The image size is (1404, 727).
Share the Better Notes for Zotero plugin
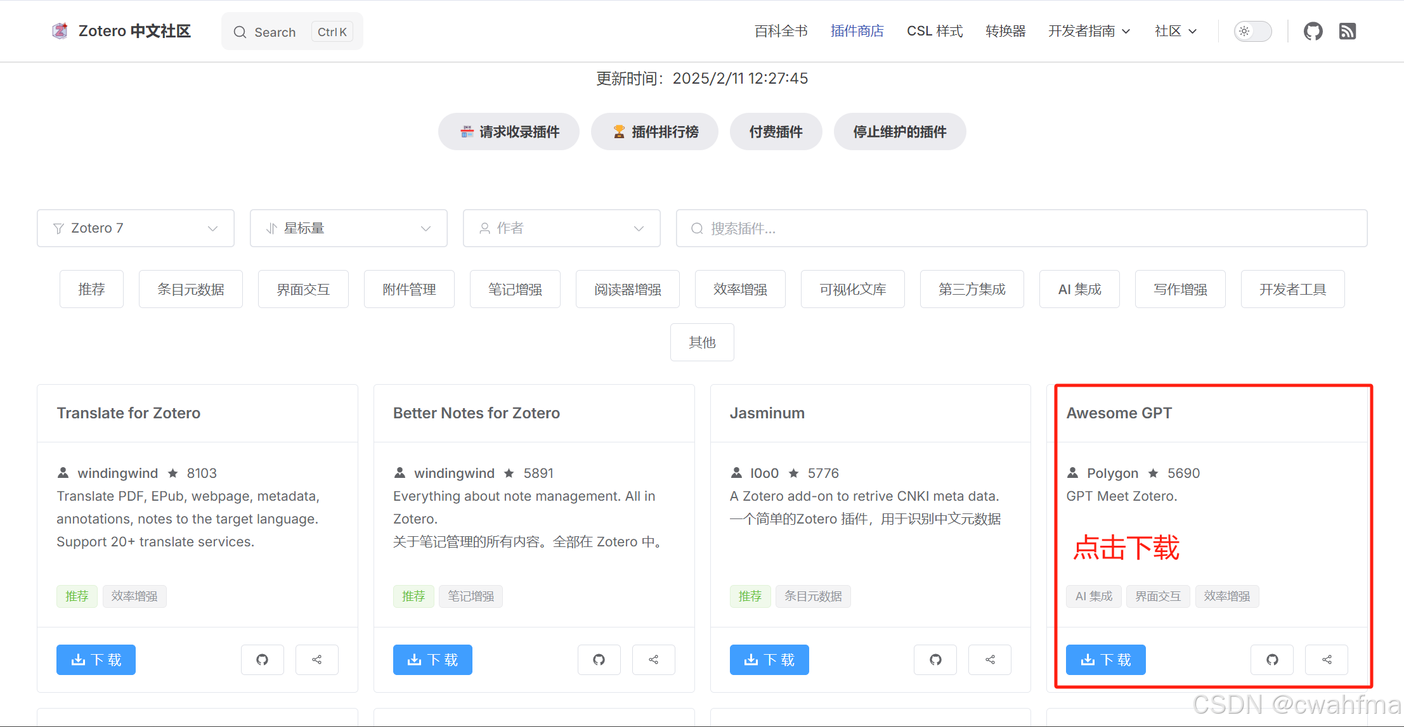pyautogui.click(x=653, y=660)
